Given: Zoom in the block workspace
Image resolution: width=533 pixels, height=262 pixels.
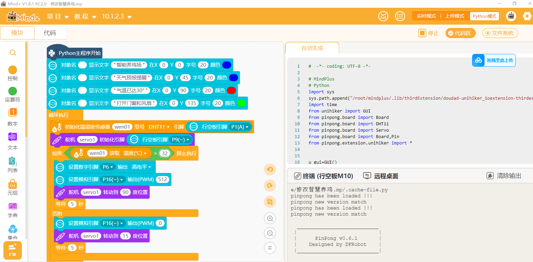Looking at the screenshot, I should tap(270, 218).
